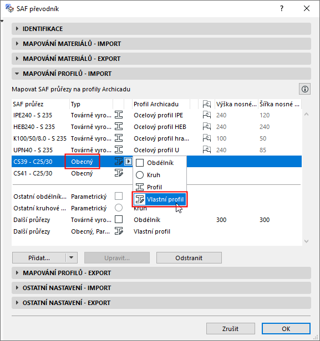Click the list scrollbar up arrow
The image size is (320, 341).
click(306, 114)
